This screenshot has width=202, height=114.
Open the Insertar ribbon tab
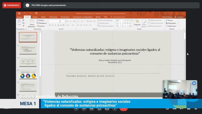35,17
